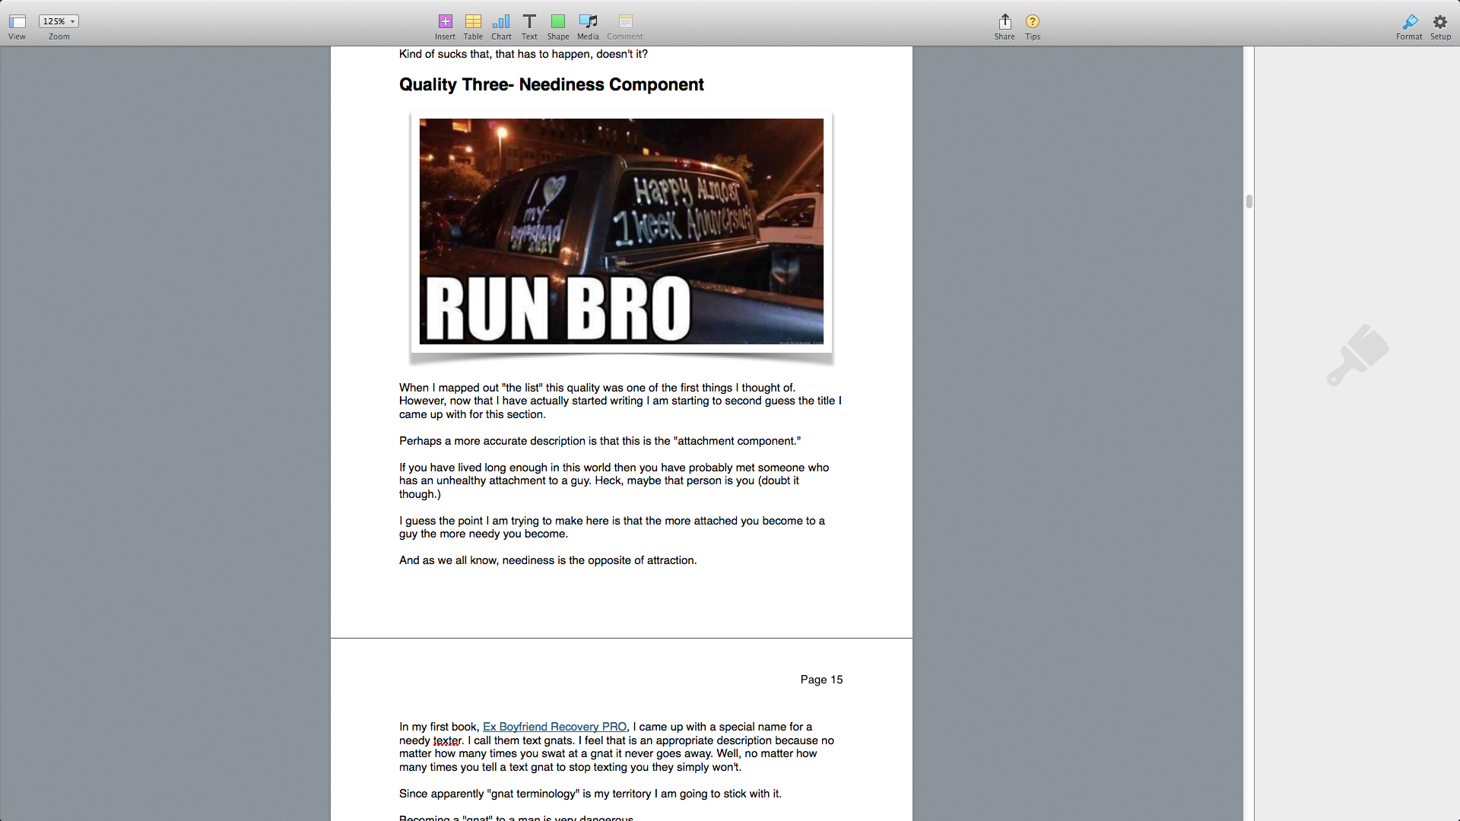This screenshot has height=821, width=1460.
Task: Open the 125% zoom dropdown
Action: (59, 21)
